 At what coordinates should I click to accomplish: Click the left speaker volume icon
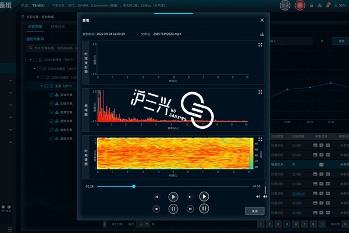coord(258,196)
